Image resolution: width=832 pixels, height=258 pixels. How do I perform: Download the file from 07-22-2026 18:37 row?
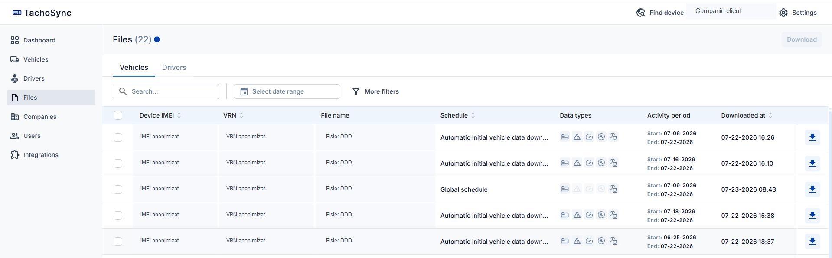pyautogui.click(x=812, y=242)
